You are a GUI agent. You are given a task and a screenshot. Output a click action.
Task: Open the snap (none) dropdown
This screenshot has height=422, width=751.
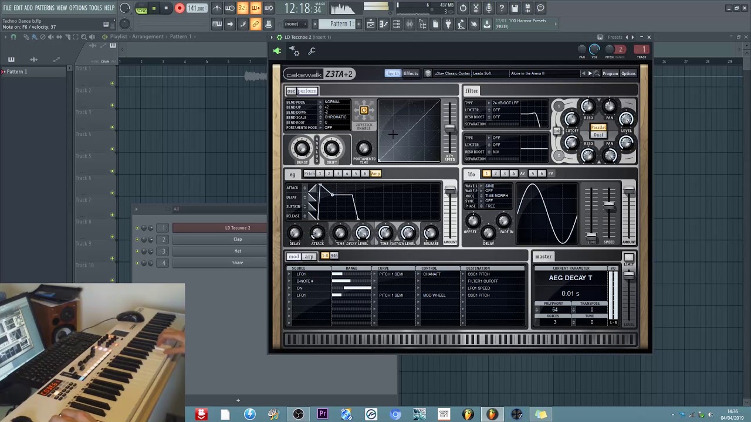[x=296, y=24]
